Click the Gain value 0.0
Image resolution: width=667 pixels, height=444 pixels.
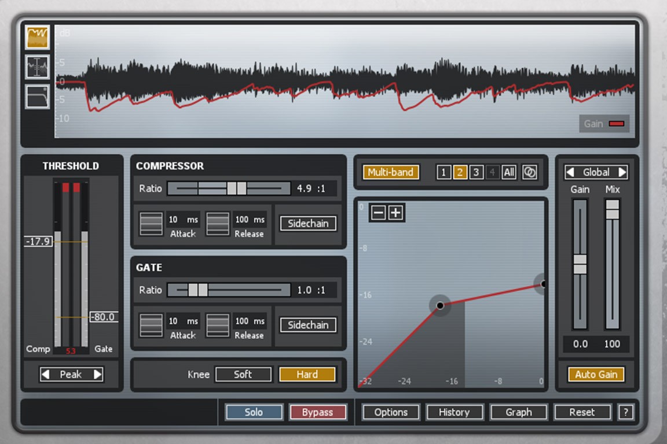pyautogui.click(x=580, y=344)
